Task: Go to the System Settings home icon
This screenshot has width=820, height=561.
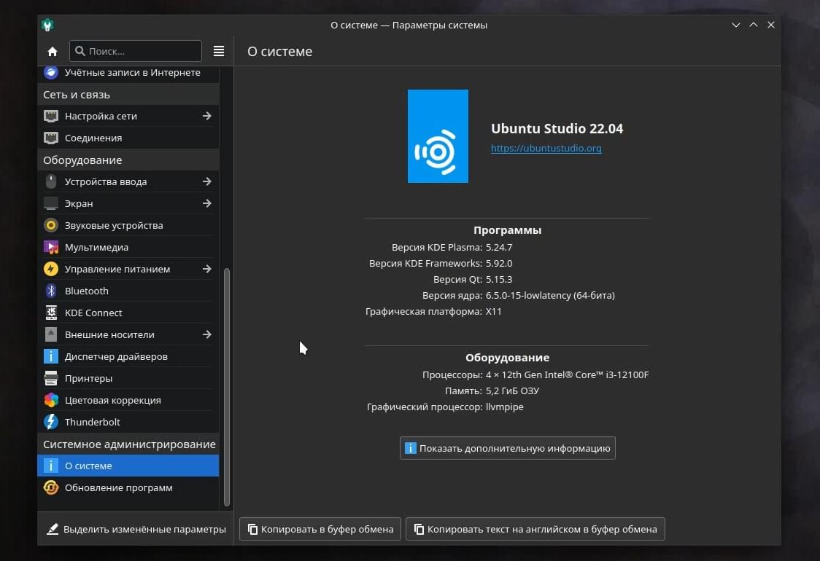Action: (53, 51)
